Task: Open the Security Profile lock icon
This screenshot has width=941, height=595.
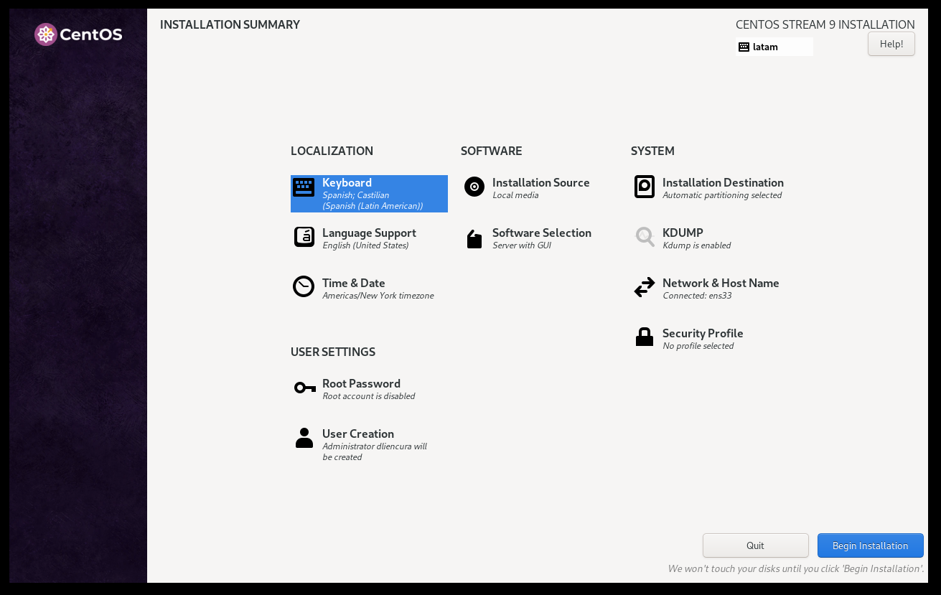Action: [x=645, y=337]
